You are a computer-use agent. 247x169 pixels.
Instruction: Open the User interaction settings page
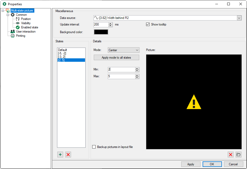click(26, 32)
